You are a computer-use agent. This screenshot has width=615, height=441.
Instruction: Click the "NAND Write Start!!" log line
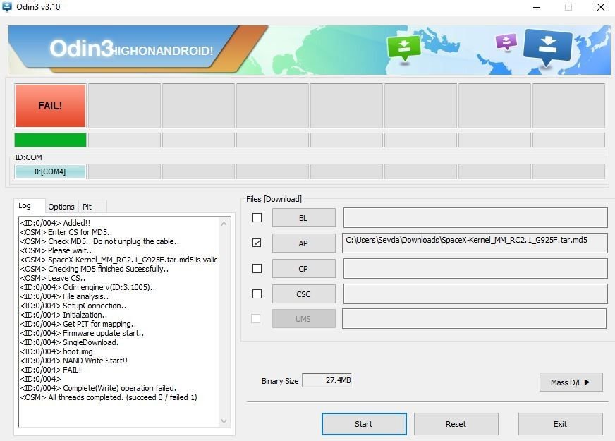tap(74, 361)
